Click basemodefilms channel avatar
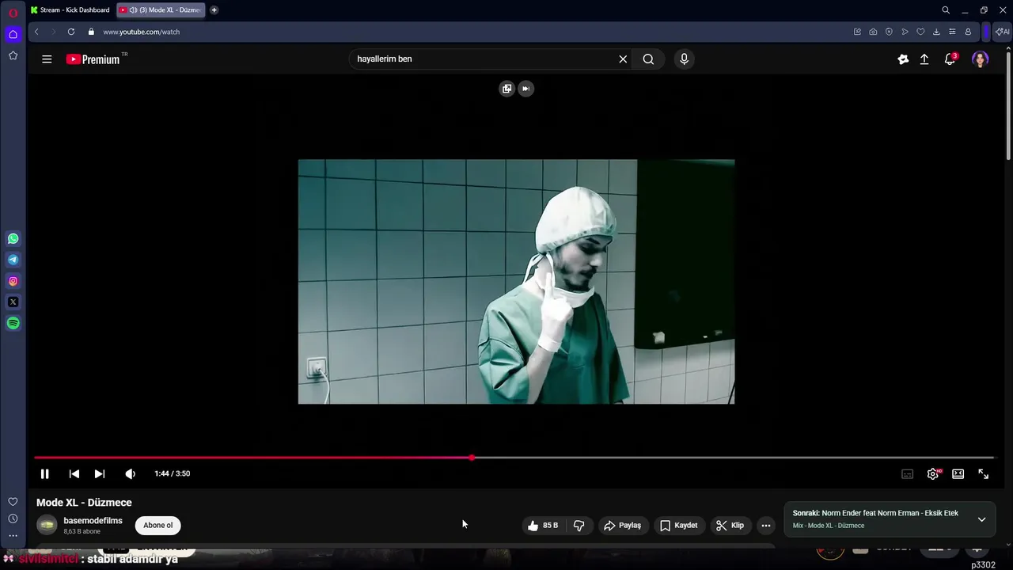1013x570 pixels. pos(47,525)
